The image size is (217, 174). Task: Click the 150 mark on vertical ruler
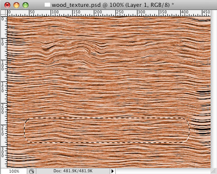point(3,87)
